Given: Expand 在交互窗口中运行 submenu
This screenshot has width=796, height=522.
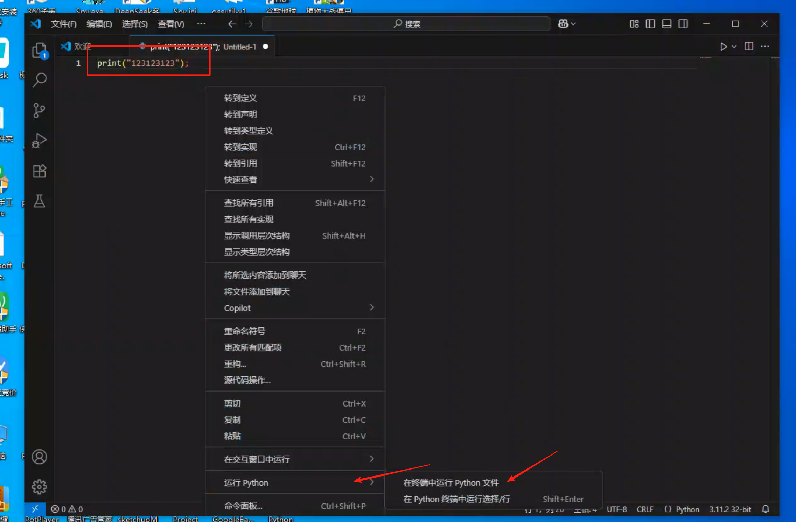Looking at the screenshot, I should click(295, 459).
